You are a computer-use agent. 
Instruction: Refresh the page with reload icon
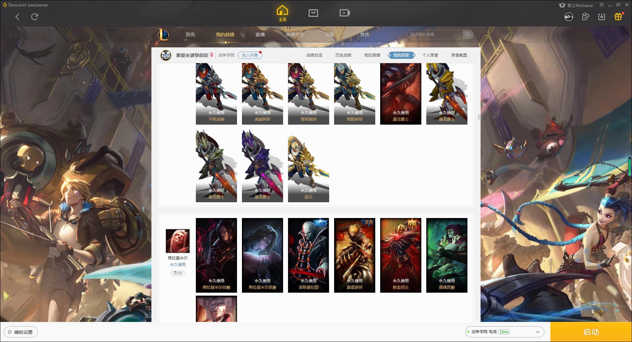pos(35,17)
